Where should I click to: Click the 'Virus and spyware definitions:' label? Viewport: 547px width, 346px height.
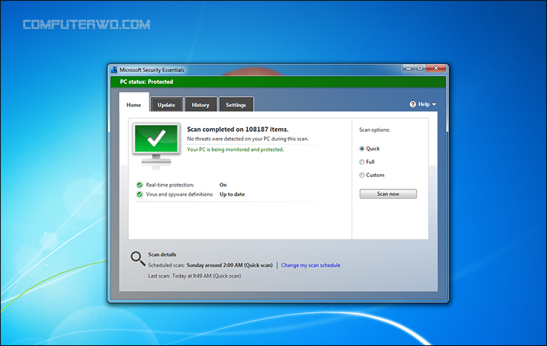point(179,194)
